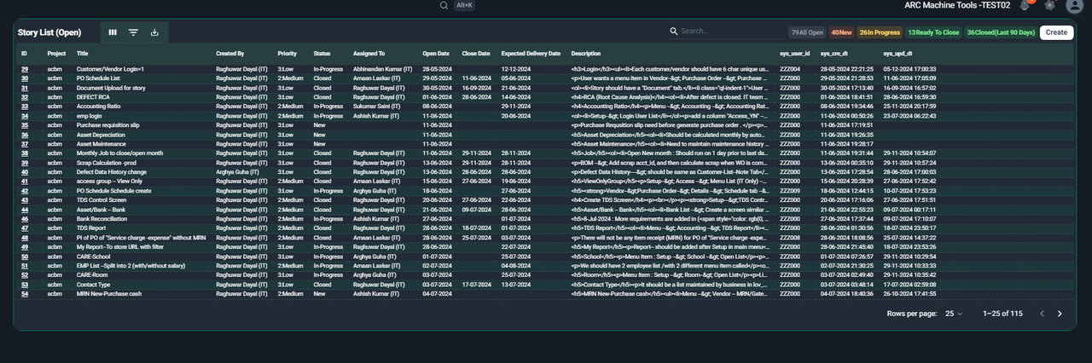Viewport: 1092px width, 363px height.
Task: Sort by the Close Date column header
Action: click(476, 54)
